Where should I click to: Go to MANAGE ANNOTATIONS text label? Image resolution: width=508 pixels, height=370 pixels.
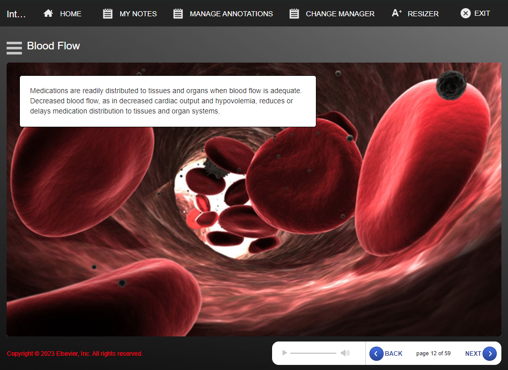tap(231, 14)
